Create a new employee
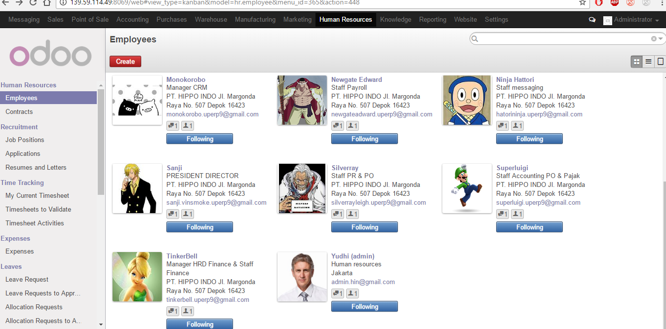 pos(125,62)
